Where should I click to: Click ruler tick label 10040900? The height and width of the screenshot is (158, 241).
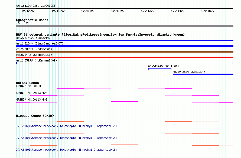(x=28, y=11)
